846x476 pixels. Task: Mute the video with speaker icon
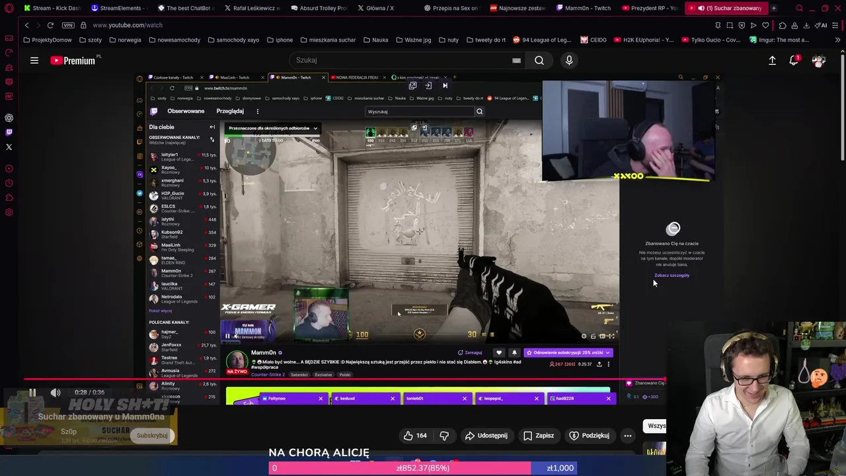(56, 393)
